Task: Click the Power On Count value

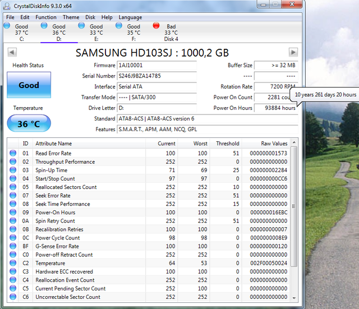Action: click(x=276, y=97)
